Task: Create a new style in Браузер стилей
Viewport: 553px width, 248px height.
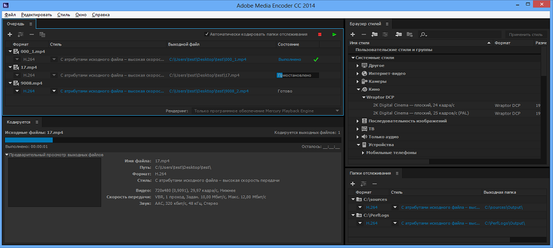Action: coord(353,35)
